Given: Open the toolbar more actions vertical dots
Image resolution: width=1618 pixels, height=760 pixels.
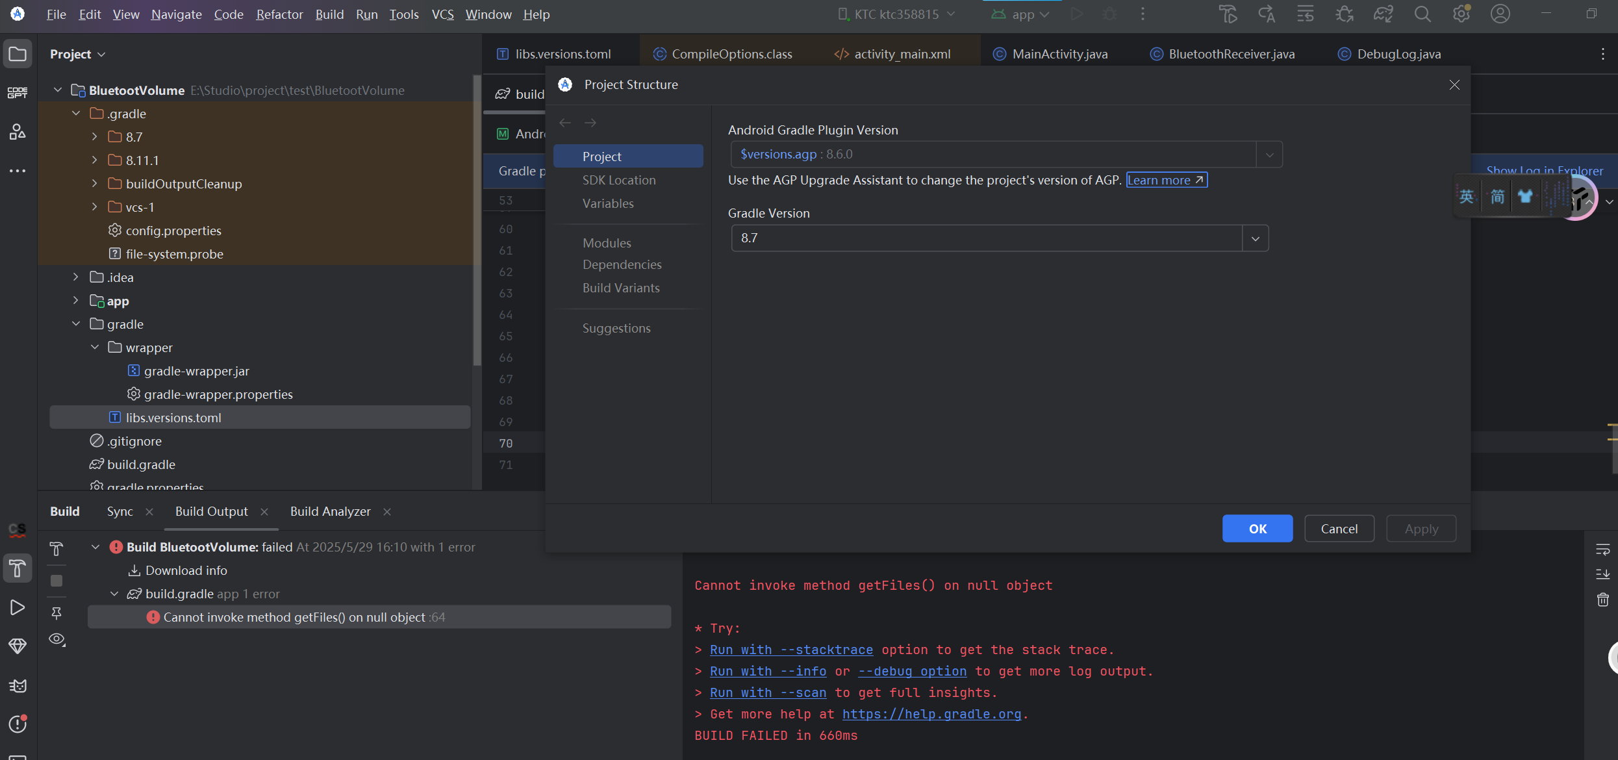Looking at the screenshot, I should pyautogui.click(x=1143, y=14).
